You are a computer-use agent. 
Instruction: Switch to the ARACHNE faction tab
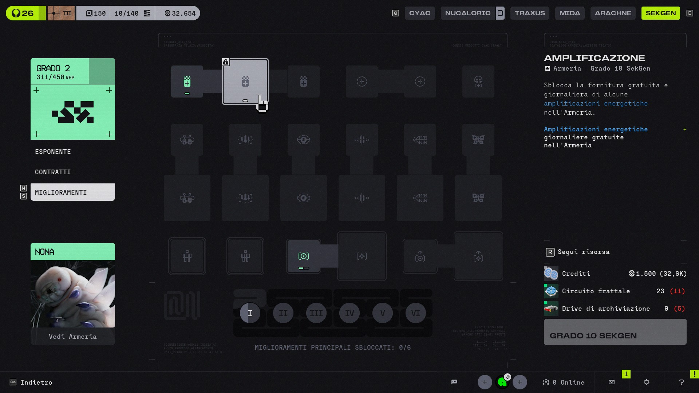point(613,13)
